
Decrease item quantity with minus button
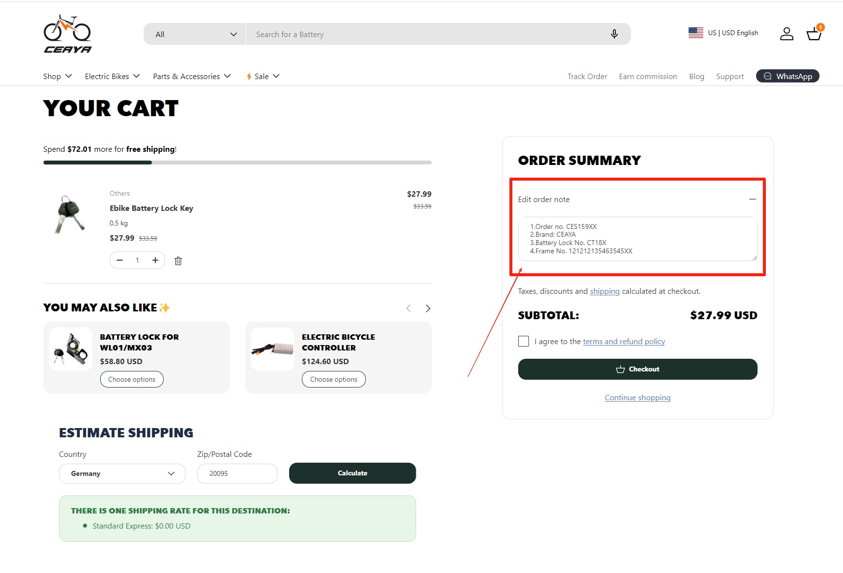[120, 260]
